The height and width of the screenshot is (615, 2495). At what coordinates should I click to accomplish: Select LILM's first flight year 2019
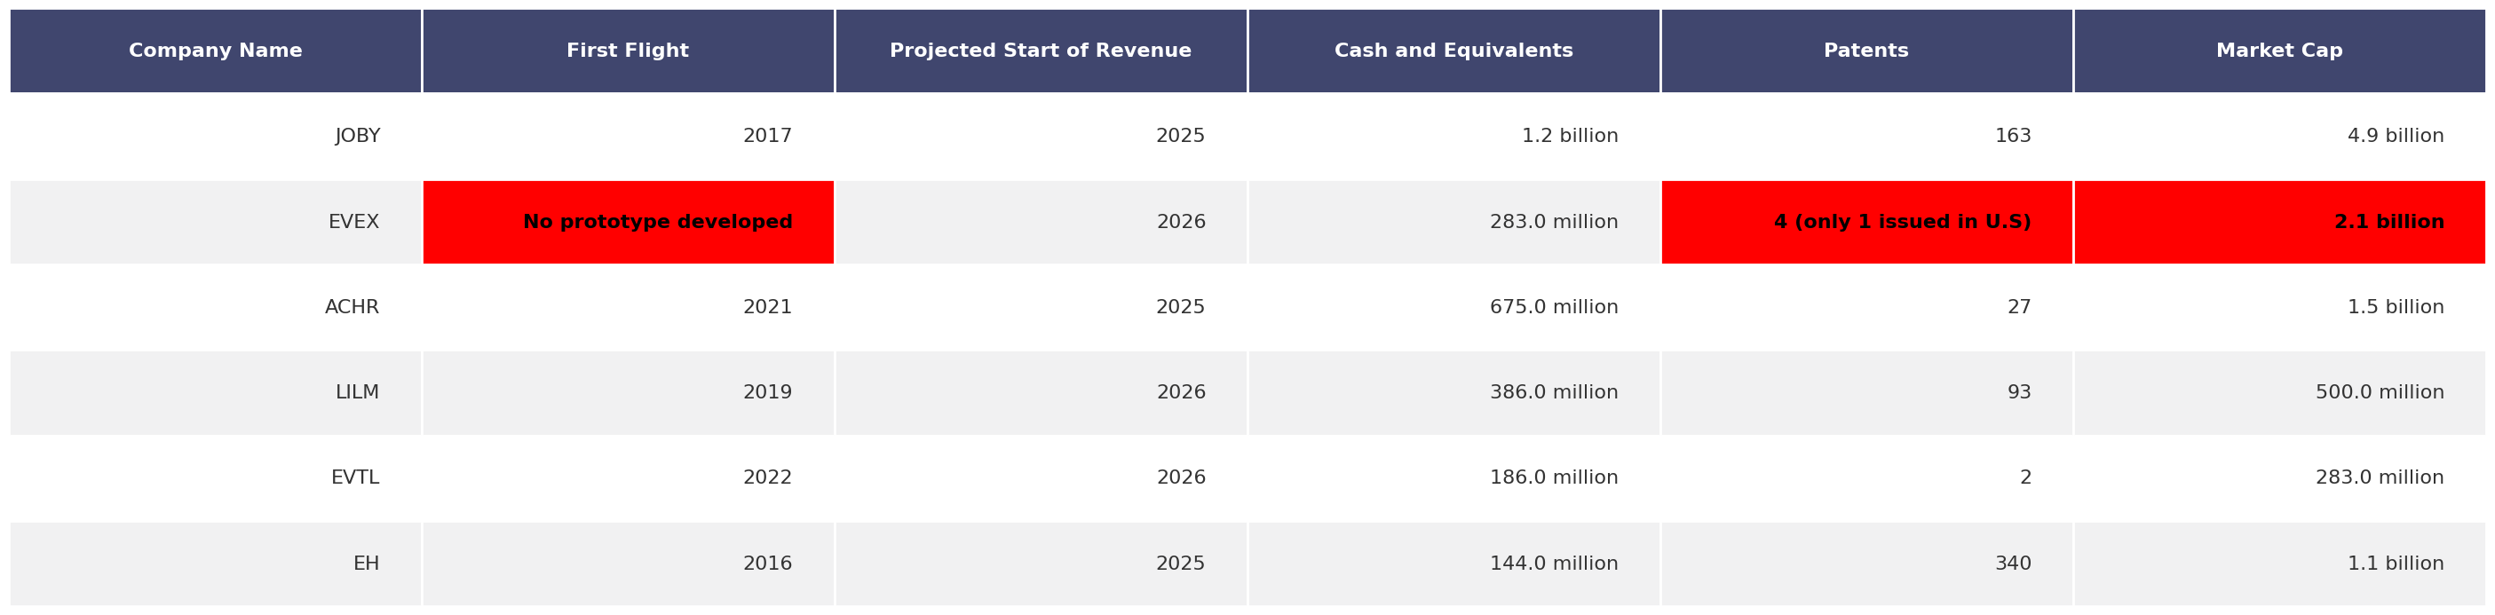coord(628,392)
